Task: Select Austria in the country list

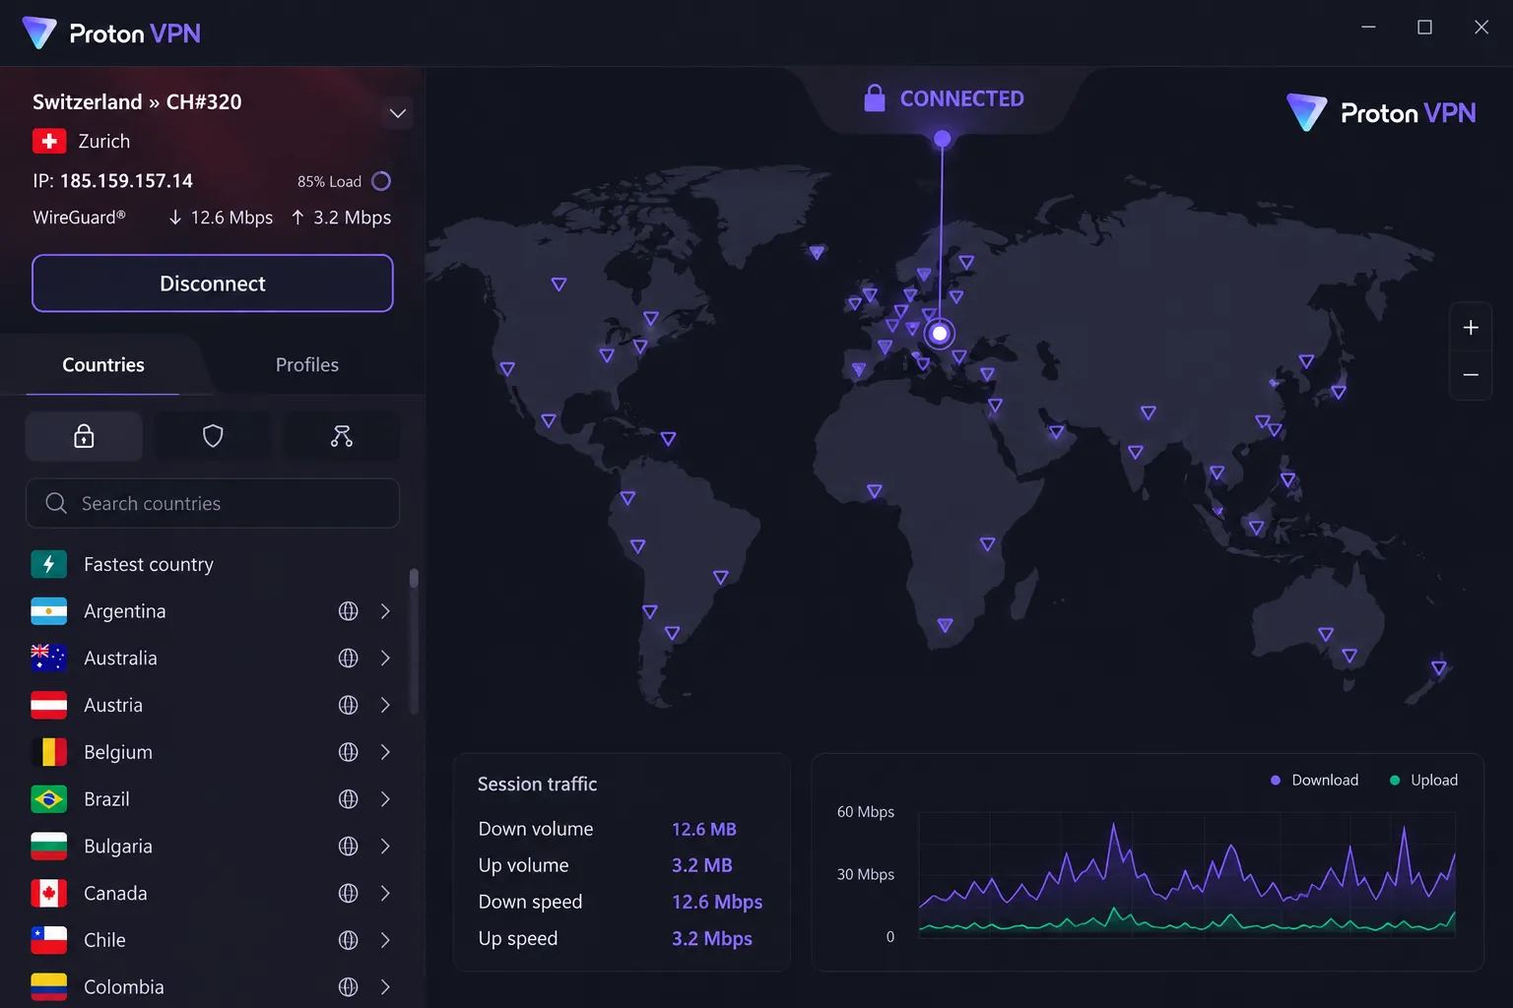Action: 213,705
